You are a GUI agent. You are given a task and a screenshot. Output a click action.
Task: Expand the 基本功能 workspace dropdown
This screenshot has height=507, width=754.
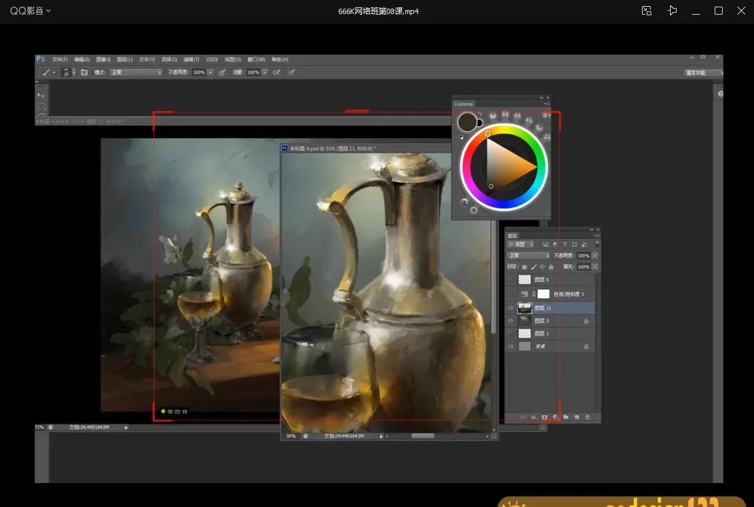point(703,73)
